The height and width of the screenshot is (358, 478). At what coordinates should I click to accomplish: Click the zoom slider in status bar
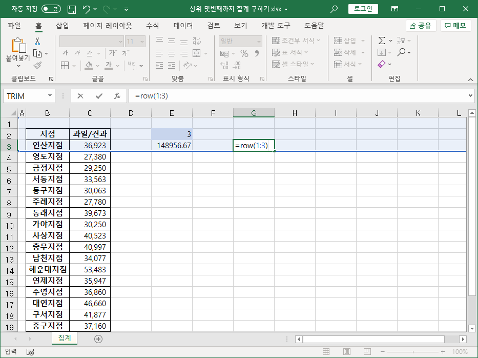coord(413,352)
